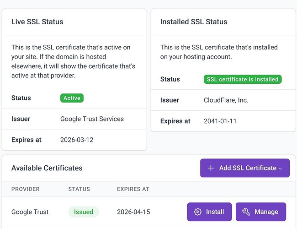
Task: Select the CloudFlare, Inc. issuer text
Action: [226, 100]
